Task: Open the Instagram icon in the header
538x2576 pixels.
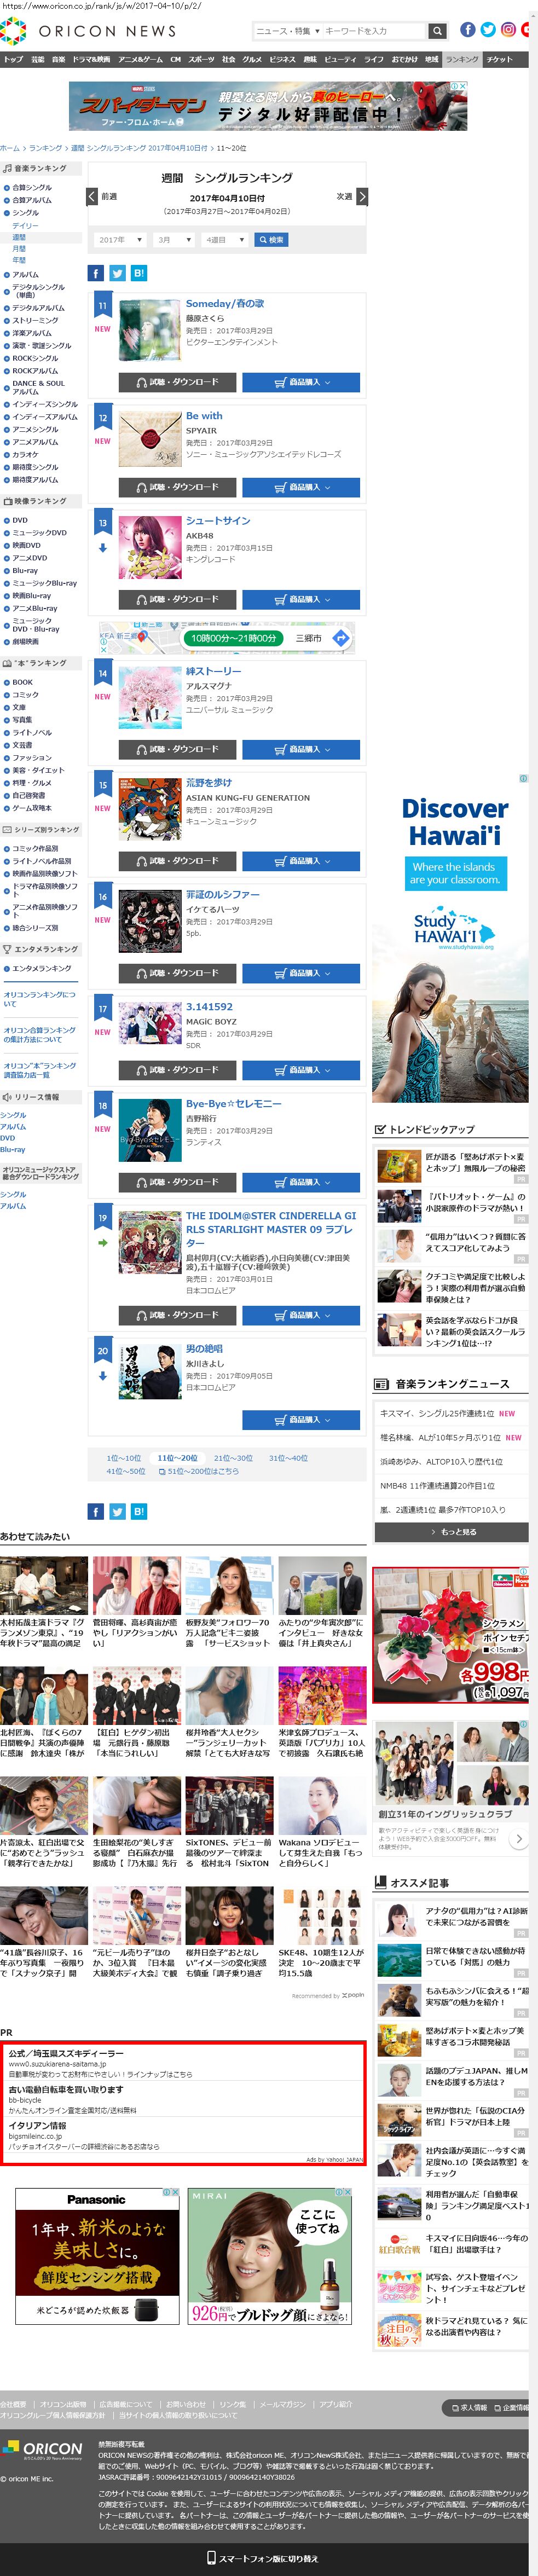Action: click(508, 30)
